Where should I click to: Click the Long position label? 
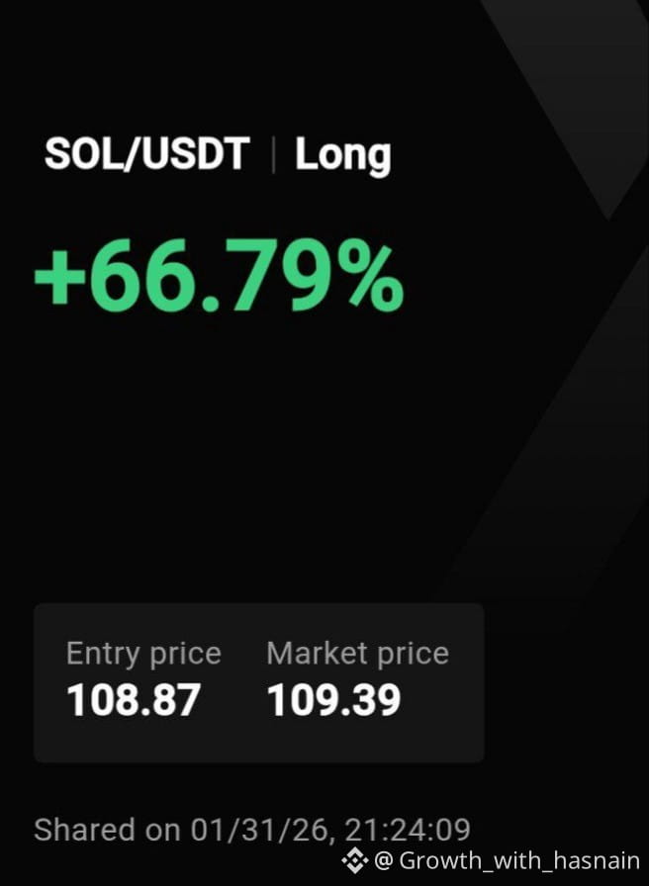(x=342, y=155)
